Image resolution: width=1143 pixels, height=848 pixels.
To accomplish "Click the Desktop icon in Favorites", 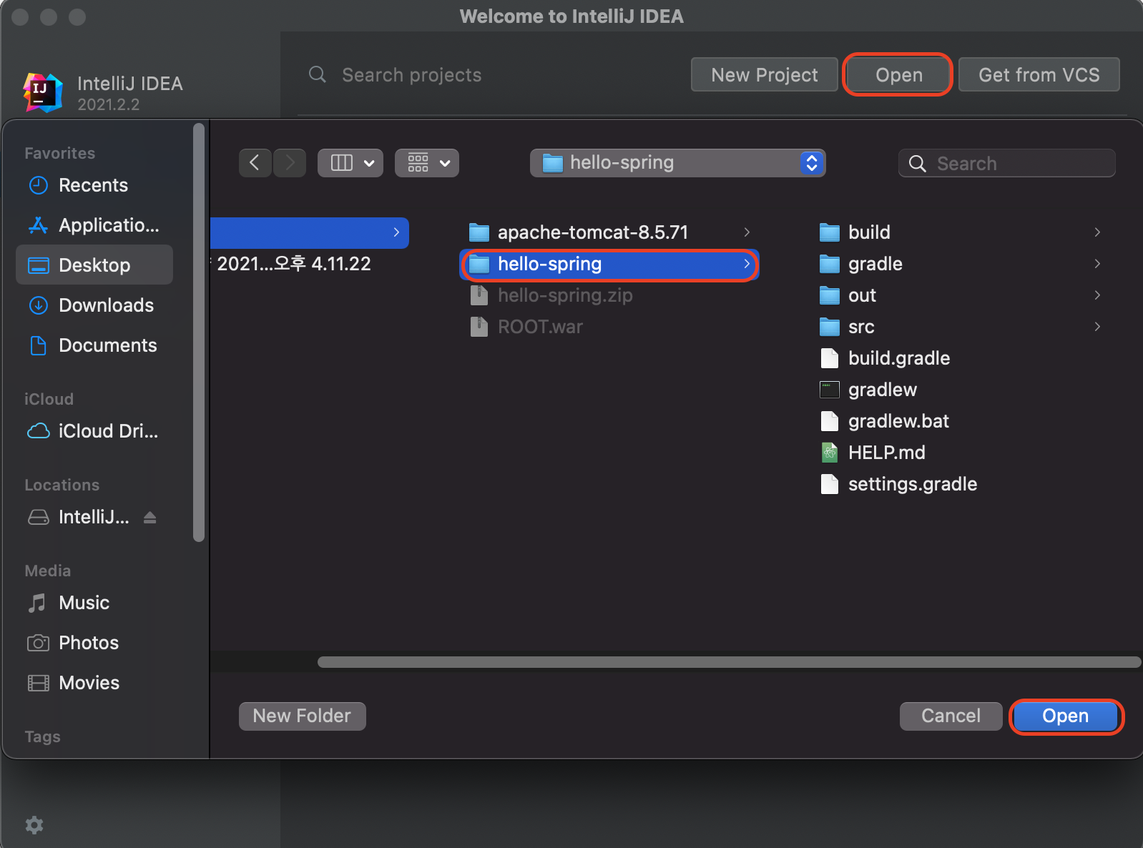I will pyautogui.click(x=39, y=265).
